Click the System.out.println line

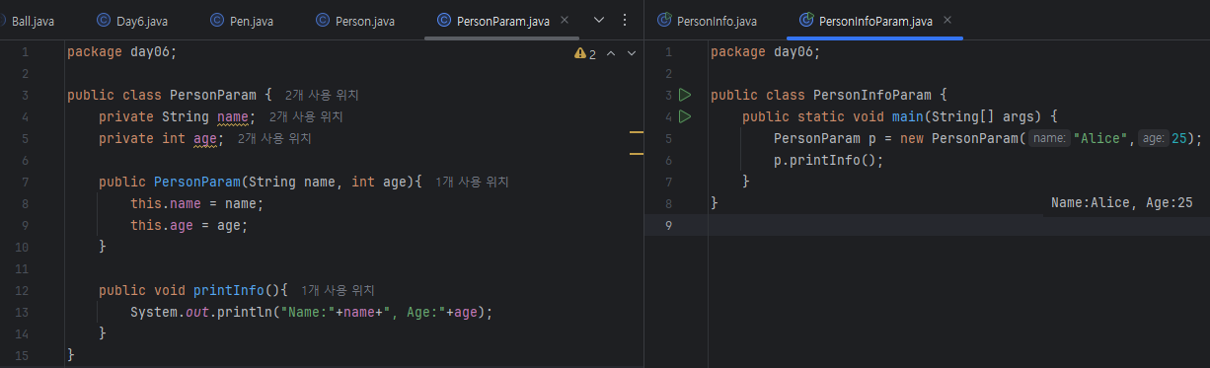[x=311, y=313]
